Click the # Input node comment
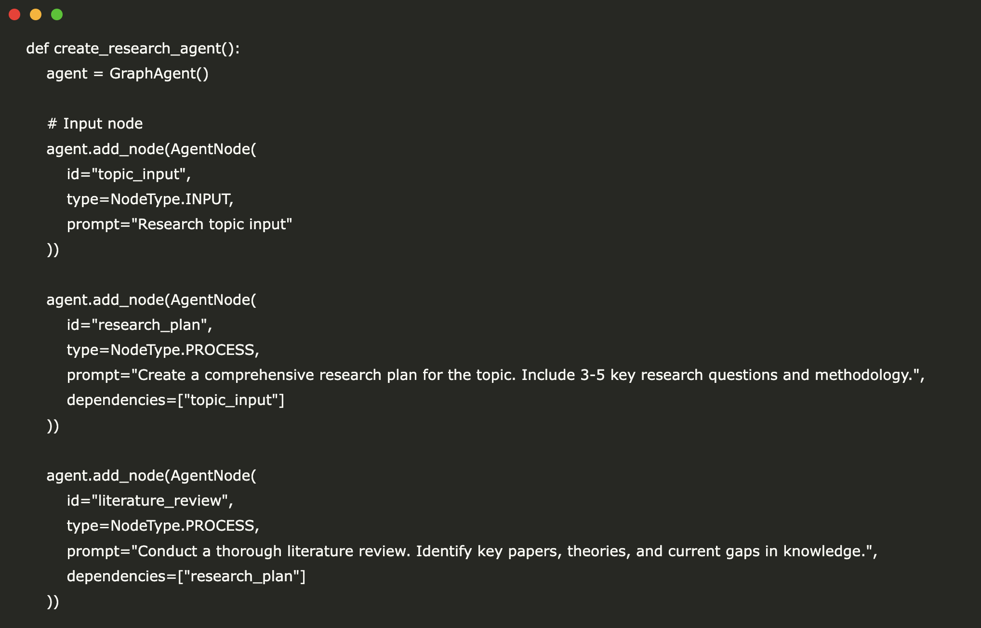The image size is (981, 628). [x=94, y=123]
